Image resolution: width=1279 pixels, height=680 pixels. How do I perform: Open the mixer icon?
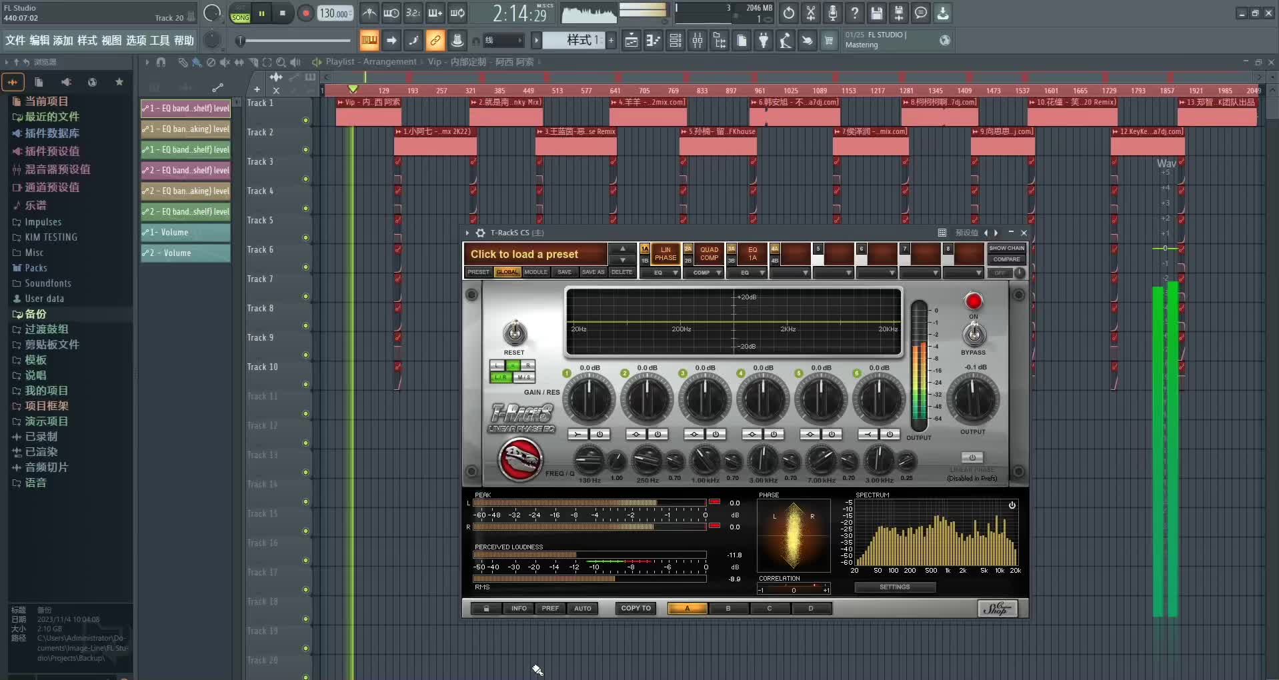click(698, 41)
